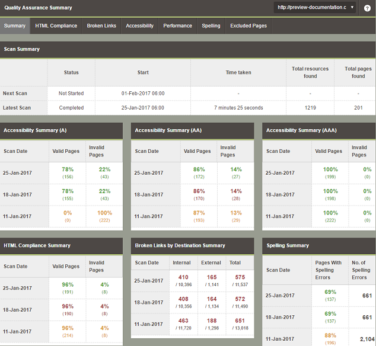Click the Broken Links by Destination Summary header
The height and width of the screenshot is (346, 376).
click(193, 246)
